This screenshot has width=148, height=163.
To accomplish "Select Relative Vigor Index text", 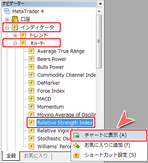I will pyautogui.click(x=54, y=131).
